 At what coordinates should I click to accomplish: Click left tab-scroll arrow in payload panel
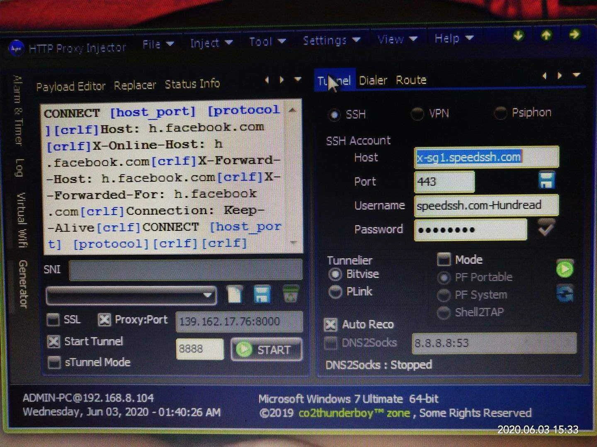267,80
